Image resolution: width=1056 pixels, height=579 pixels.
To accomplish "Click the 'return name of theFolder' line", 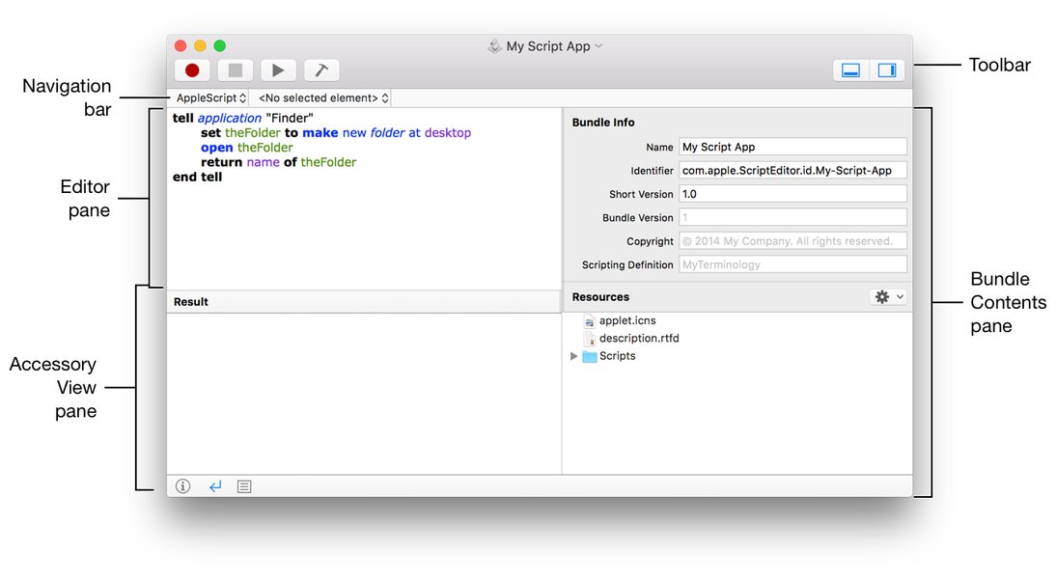I will click(x=279, y=162).
